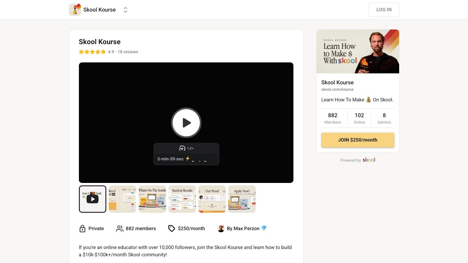Viewport: 468px width, 263px height.
Task: Select the first video thumbnail
Action: pyautogui.click(x=93, y=199)
